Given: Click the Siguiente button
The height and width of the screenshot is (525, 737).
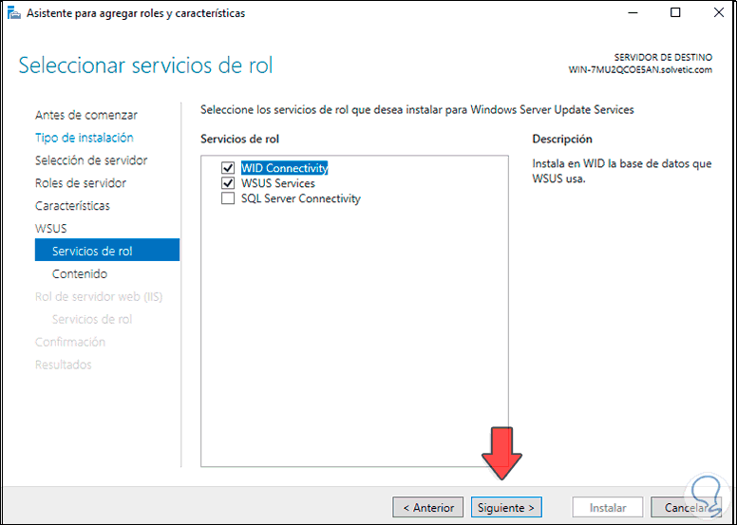Looking at the screenshot, I should tap(506, 507).
